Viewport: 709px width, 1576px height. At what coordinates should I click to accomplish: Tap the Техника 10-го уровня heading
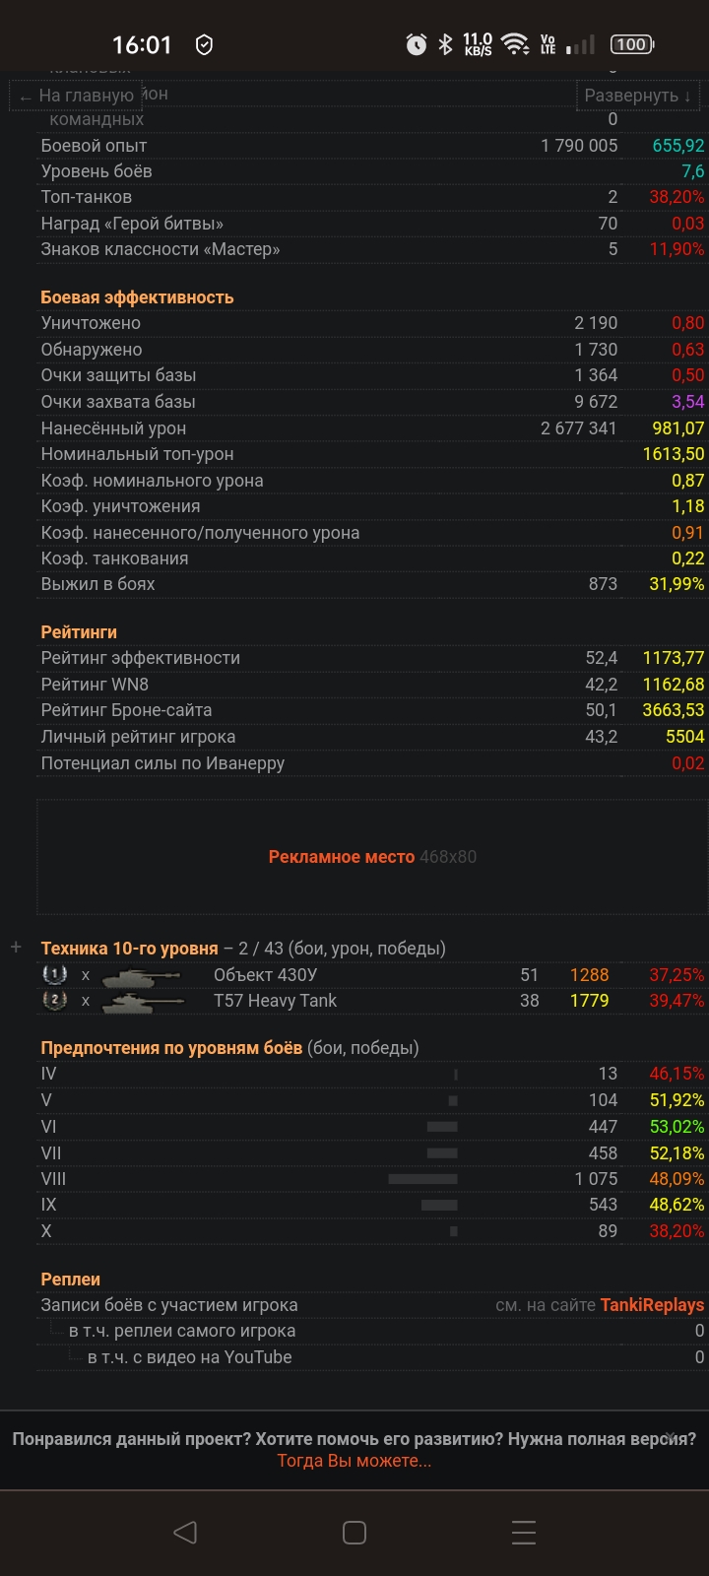(129, 949)
